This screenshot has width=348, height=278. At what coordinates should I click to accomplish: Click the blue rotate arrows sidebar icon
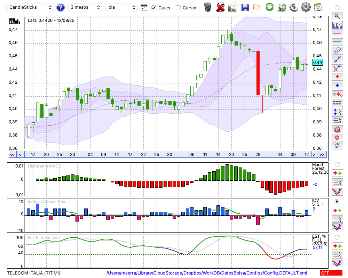[337, 146]
